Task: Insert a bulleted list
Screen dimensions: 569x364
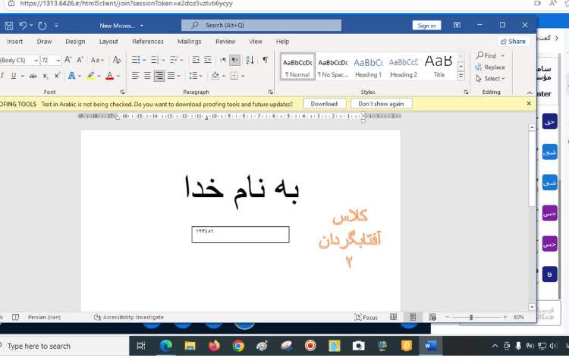Action: [136, 60]
